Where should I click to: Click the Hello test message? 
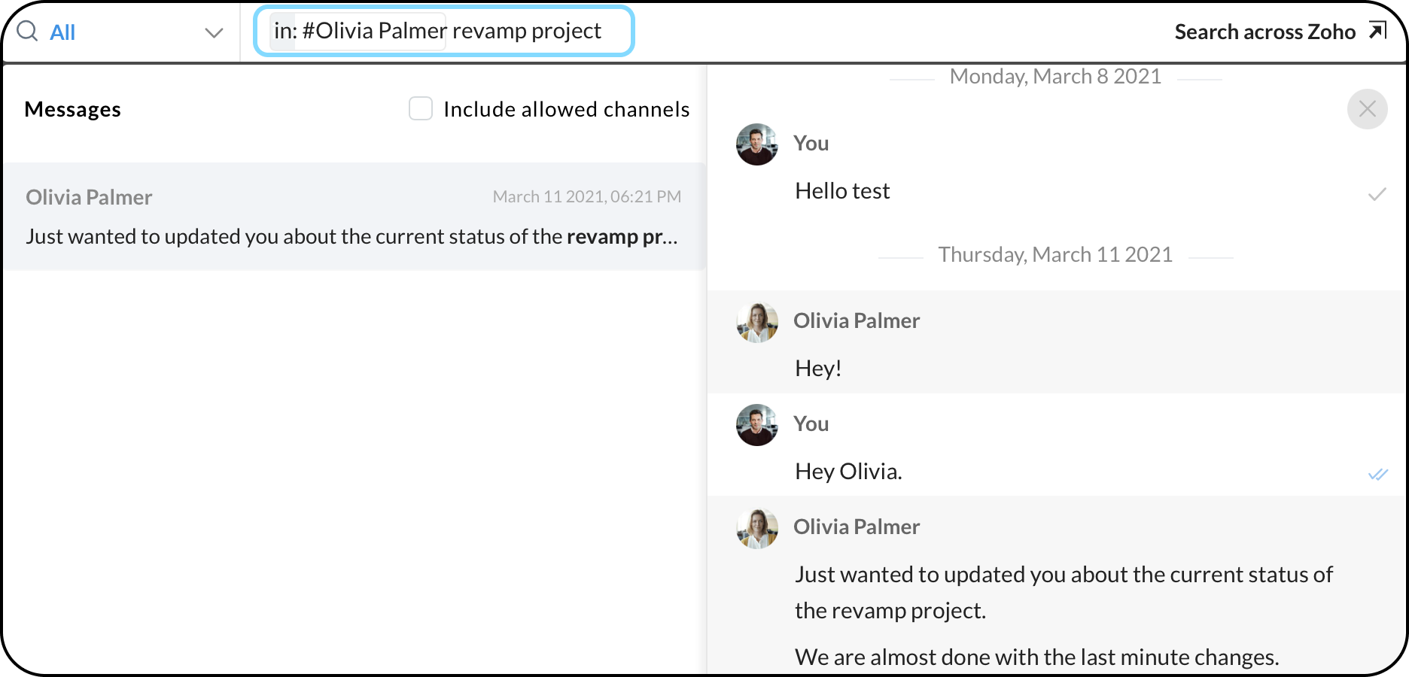click(x=842, y=191)
